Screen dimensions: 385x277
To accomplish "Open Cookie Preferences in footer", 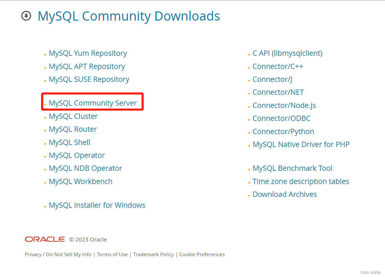I will [202, 254].
